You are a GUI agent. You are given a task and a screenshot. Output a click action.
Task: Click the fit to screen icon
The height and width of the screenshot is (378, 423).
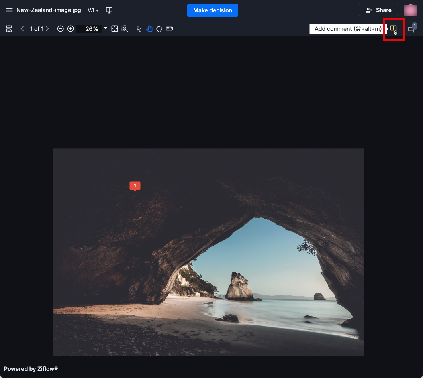pos(114,29)
